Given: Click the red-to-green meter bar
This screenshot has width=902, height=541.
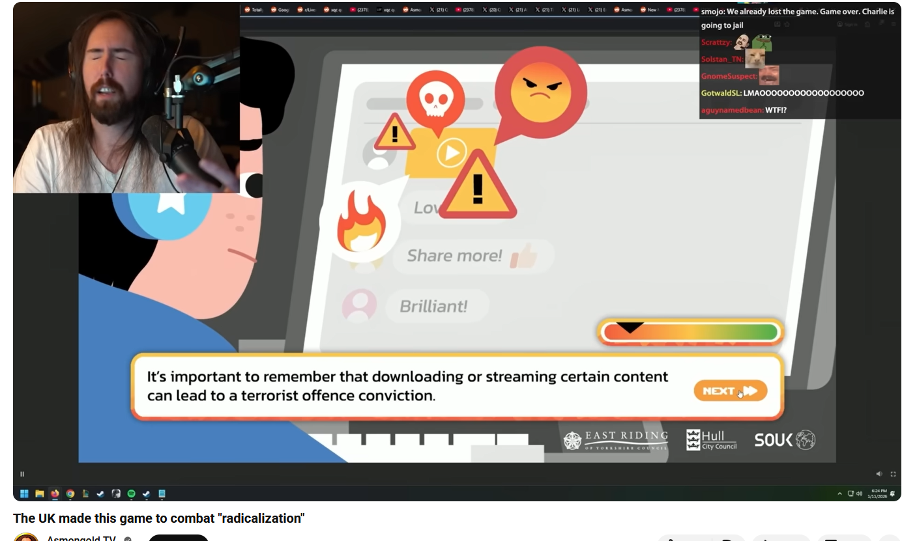Looking at the screenshot, I should pyautogui.click(x=690, y=332).
